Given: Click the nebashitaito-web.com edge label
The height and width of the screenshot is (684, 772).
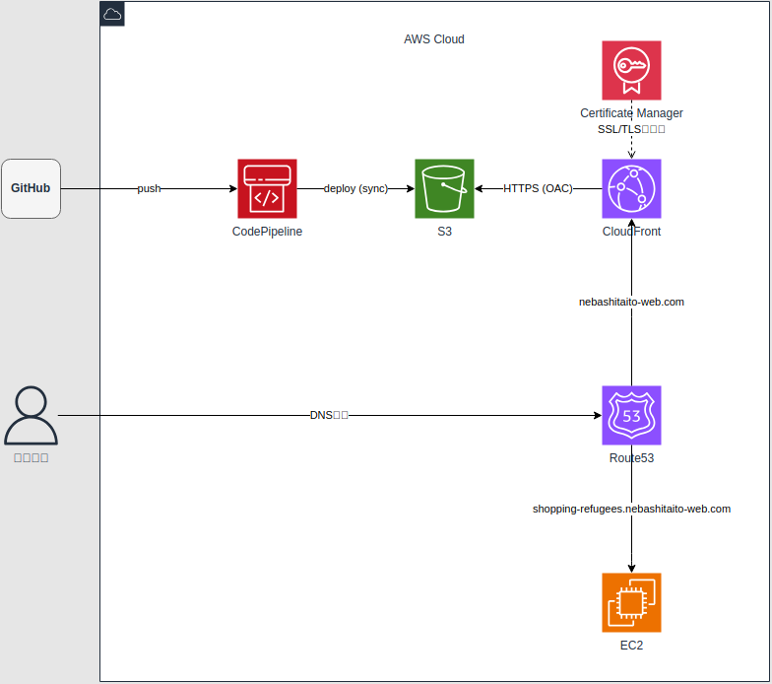Looking at the screenshot, I should pyautogui.click(x=631, y=302).
